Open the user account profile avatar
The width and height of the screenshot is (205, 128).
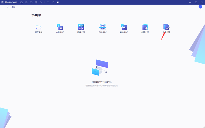click(200, 7)
